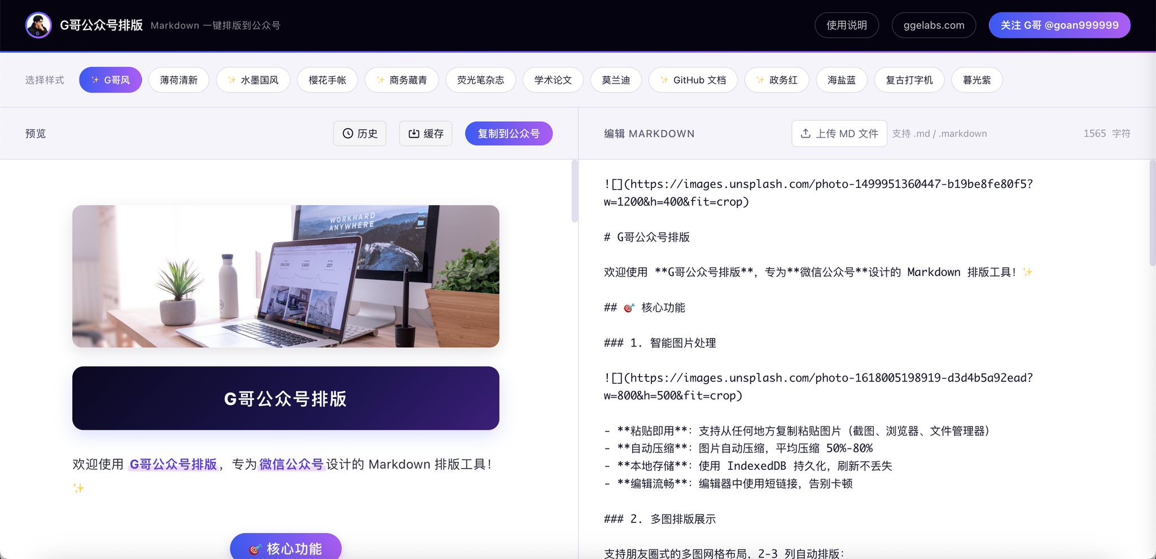Select the 薄荷清新 style

click(x=179, y=80)
